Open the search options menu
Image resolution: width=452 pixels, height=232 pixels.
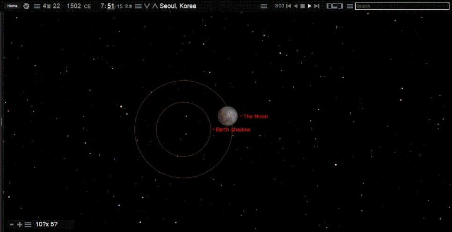pyautogui.click(x=350, y=6)
